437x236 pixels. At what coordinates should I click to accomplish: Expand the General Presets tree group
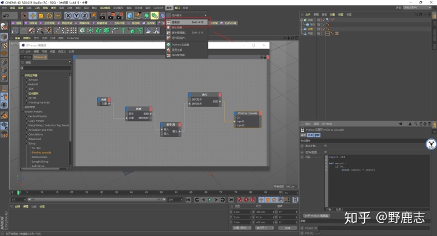(x=27, y=116)
